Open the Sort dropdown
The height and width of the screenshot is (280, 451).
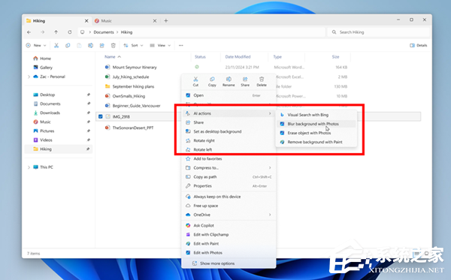point(133,45)
